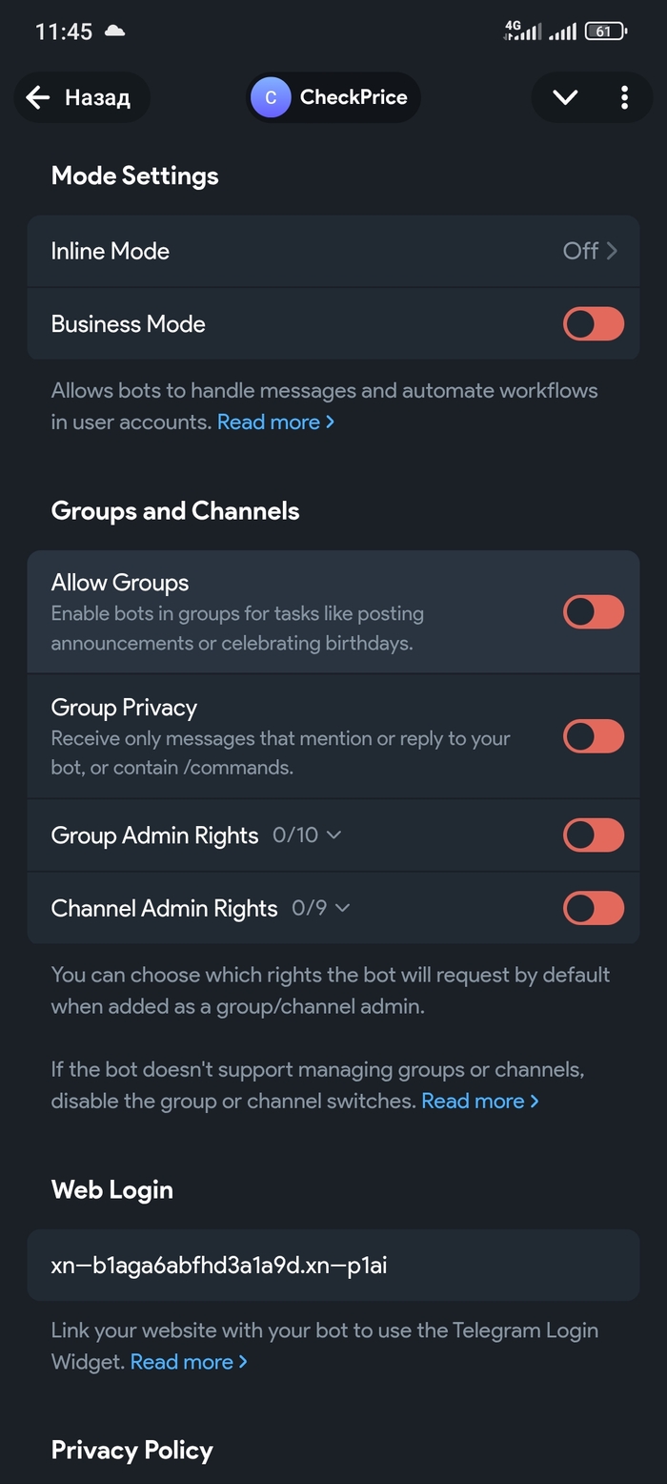Open Read more about Telegram Login Widget

(189, 1362)
